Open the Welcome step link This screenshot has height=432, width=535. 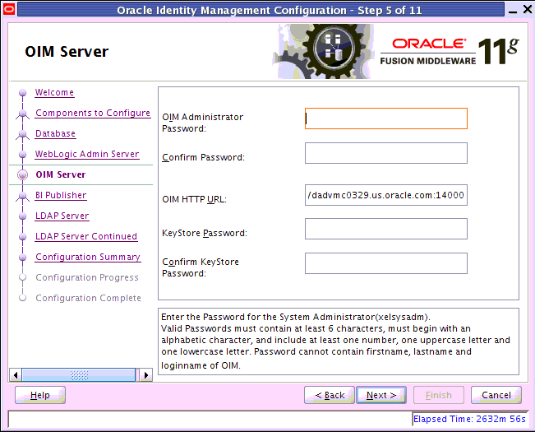tap(54, 92)
